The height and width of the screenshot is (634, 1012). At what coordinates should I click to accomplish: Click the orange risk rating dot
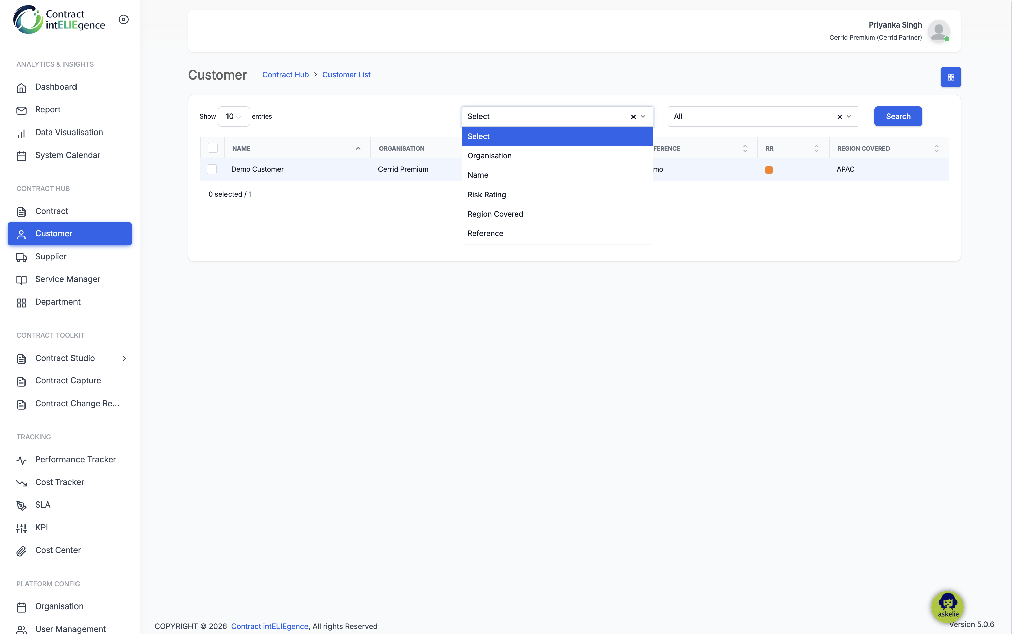point(769,170)
